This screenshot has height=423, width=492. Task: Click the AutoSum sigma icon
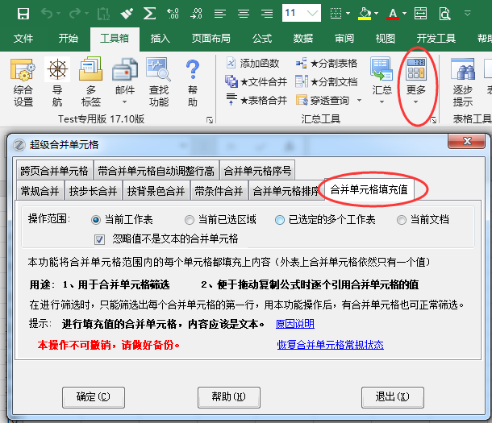click(149, 13)
